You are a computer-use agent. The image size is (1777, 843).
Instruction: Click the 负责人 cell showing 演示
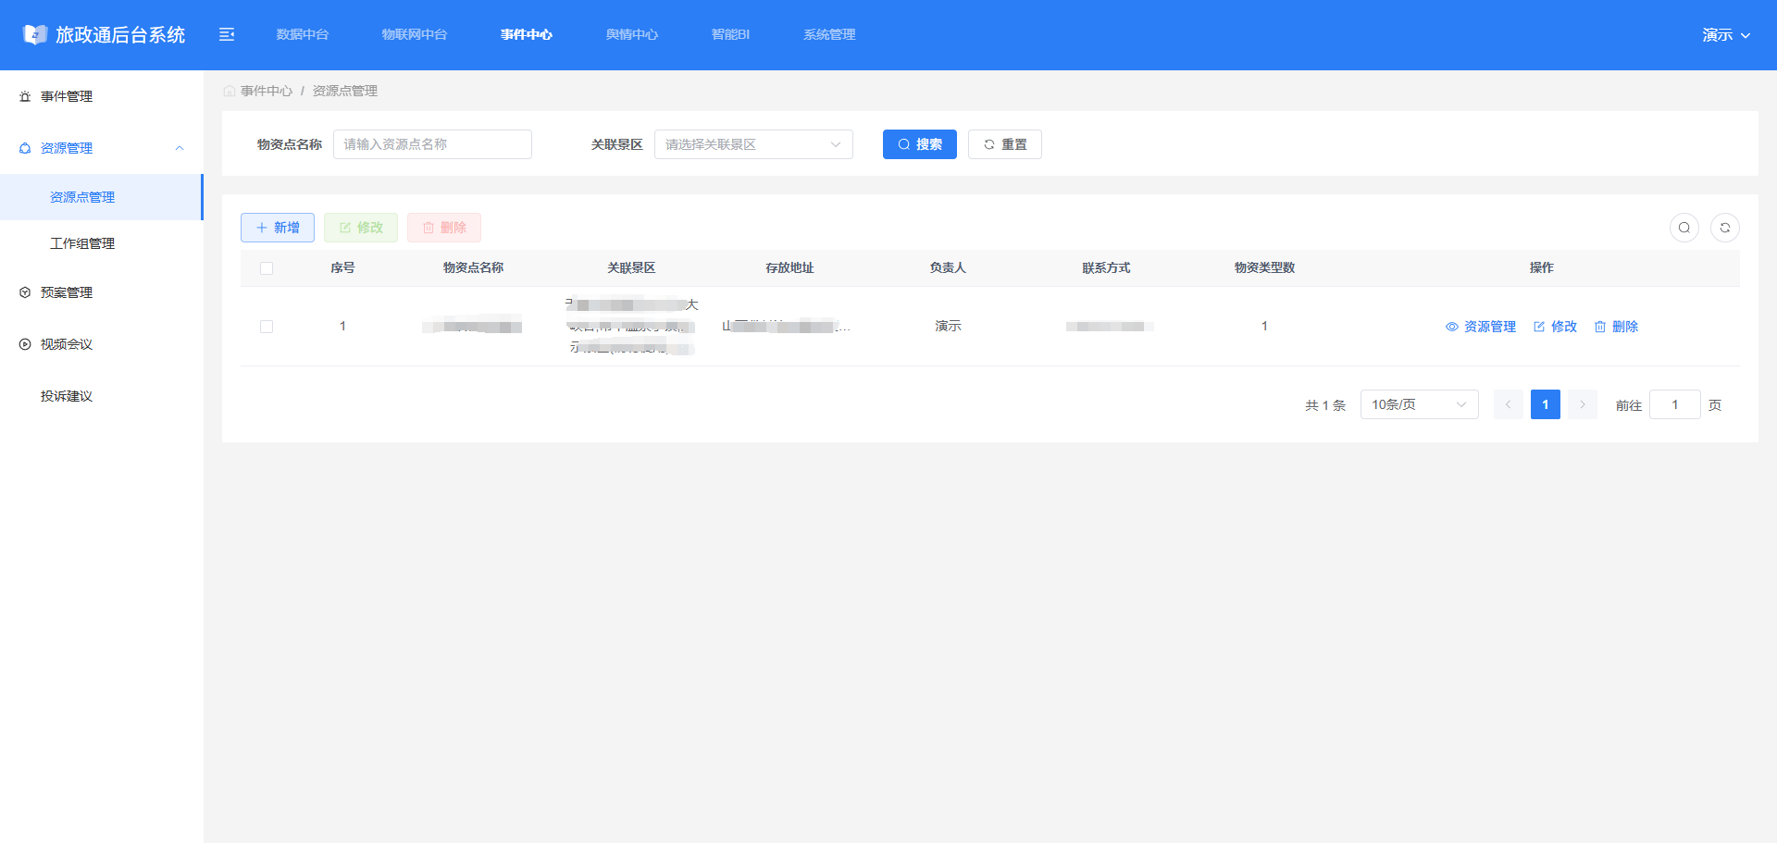click(948, 327)
